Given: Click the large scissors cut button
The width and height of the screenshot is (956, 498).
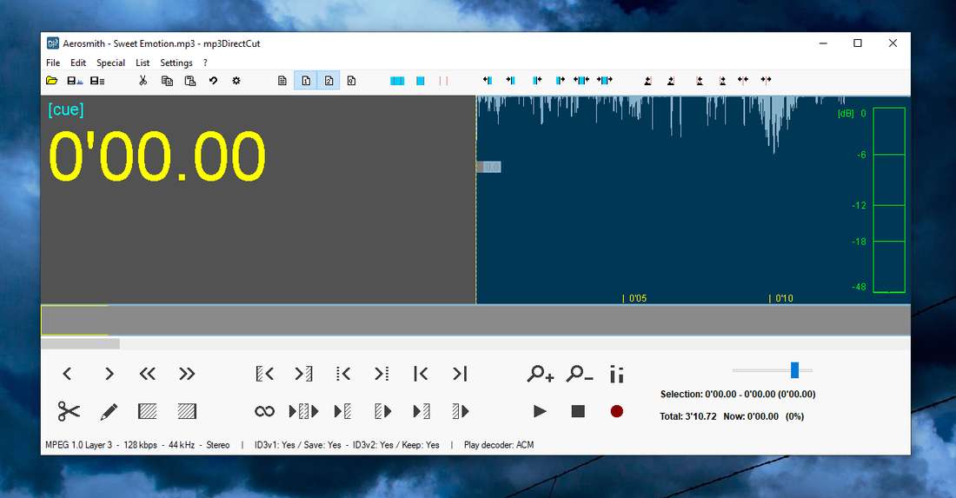Looking at the screenshot, I should tap(69, 411).
